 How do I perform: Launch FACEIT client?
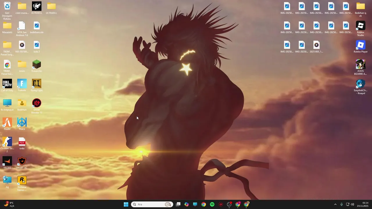point(7,163)
